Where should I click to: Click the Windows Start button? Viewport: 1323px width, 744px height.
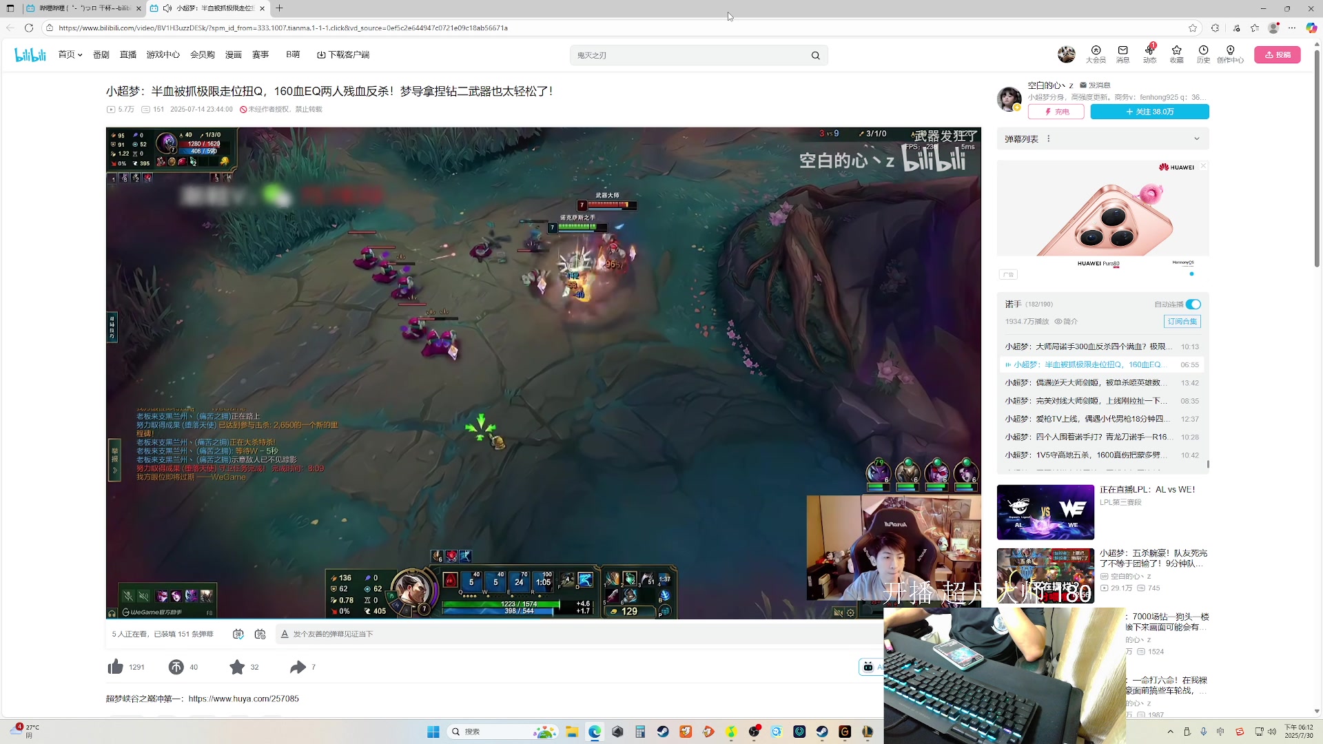click(x=433, y=732)
